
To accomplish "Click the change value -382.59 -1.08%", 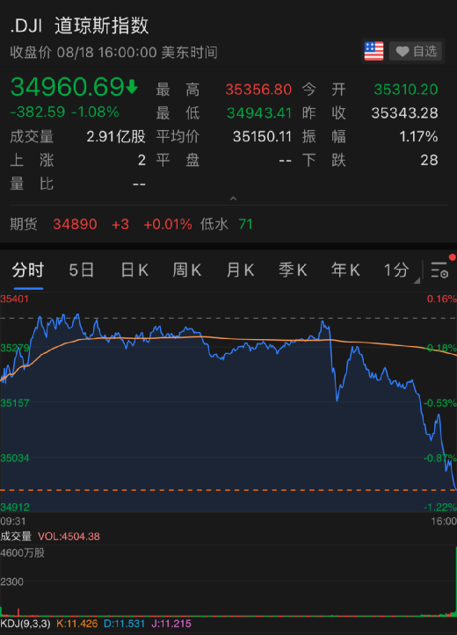I will coord(64,112).
